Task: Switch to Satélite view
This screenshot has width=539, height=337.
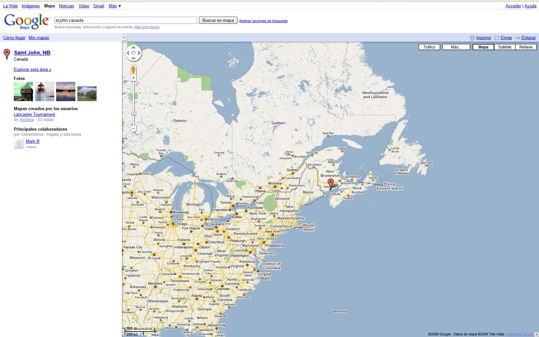Action: click(504, 47)
